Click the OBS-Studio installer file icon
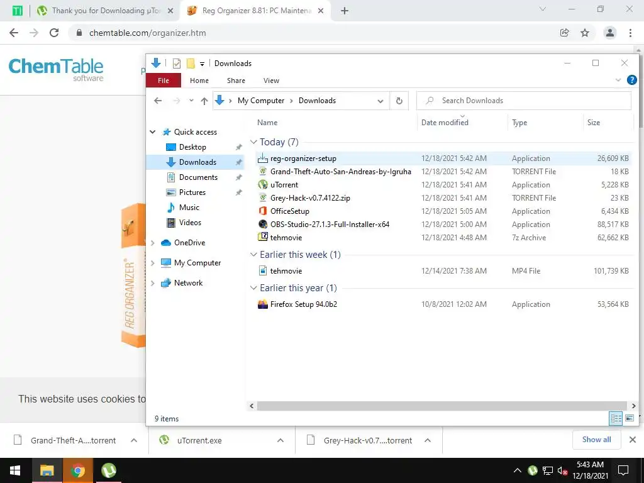Image resolution: width=644 pixels, height=483 pixels. point(262,224)
